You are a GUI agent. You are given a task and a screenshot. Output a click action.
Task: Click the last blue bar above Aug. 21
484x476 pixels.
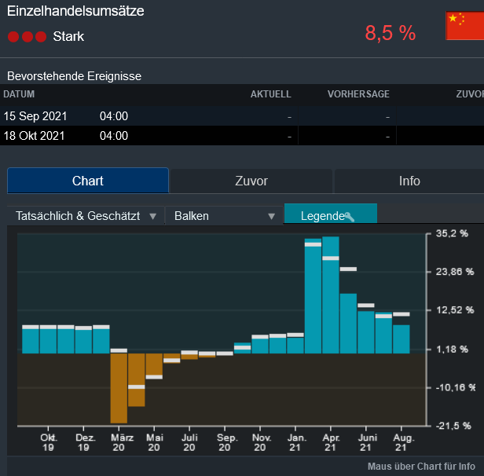pyautogui.click(x=401, y=339)
